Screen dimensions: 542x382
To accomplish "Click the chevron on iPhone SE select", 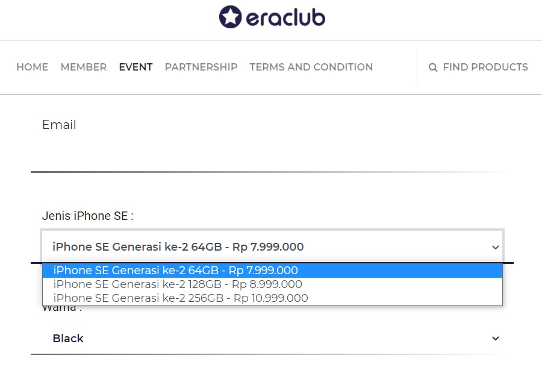I will (x=496, y=247).
